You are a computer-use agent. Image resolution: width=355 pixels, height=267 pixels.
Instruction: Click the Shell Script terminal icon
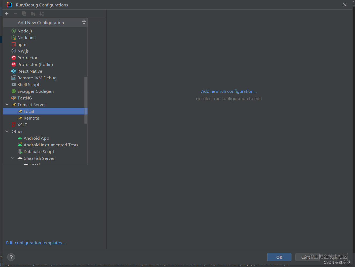[x=14, y=84]
